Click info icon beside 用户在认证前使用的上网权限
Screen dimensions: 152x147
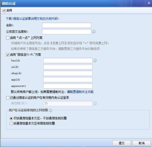(50, 110)
